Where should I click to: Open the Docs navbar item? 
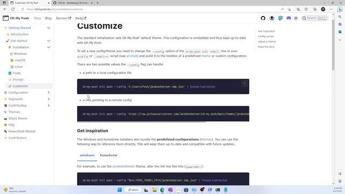click(37, 18)
